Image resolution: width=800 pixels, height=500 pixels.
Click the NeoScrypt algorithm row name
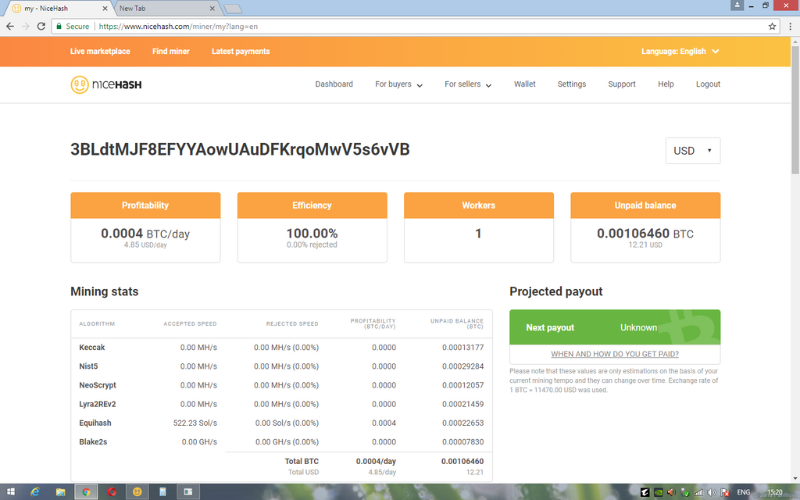pos(98,385)
